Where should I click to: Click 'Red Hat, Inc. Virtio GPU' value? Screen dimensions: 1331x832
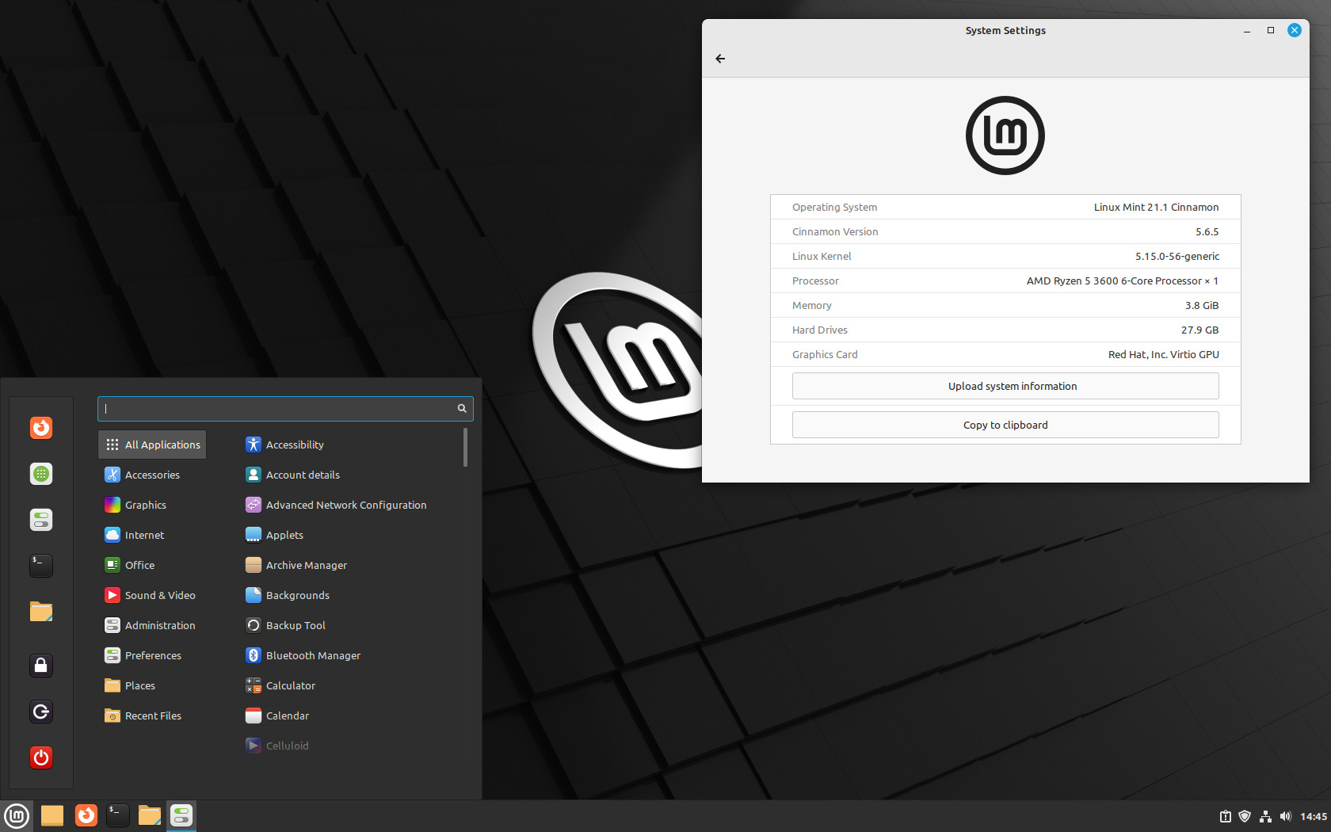[1163, 355]
